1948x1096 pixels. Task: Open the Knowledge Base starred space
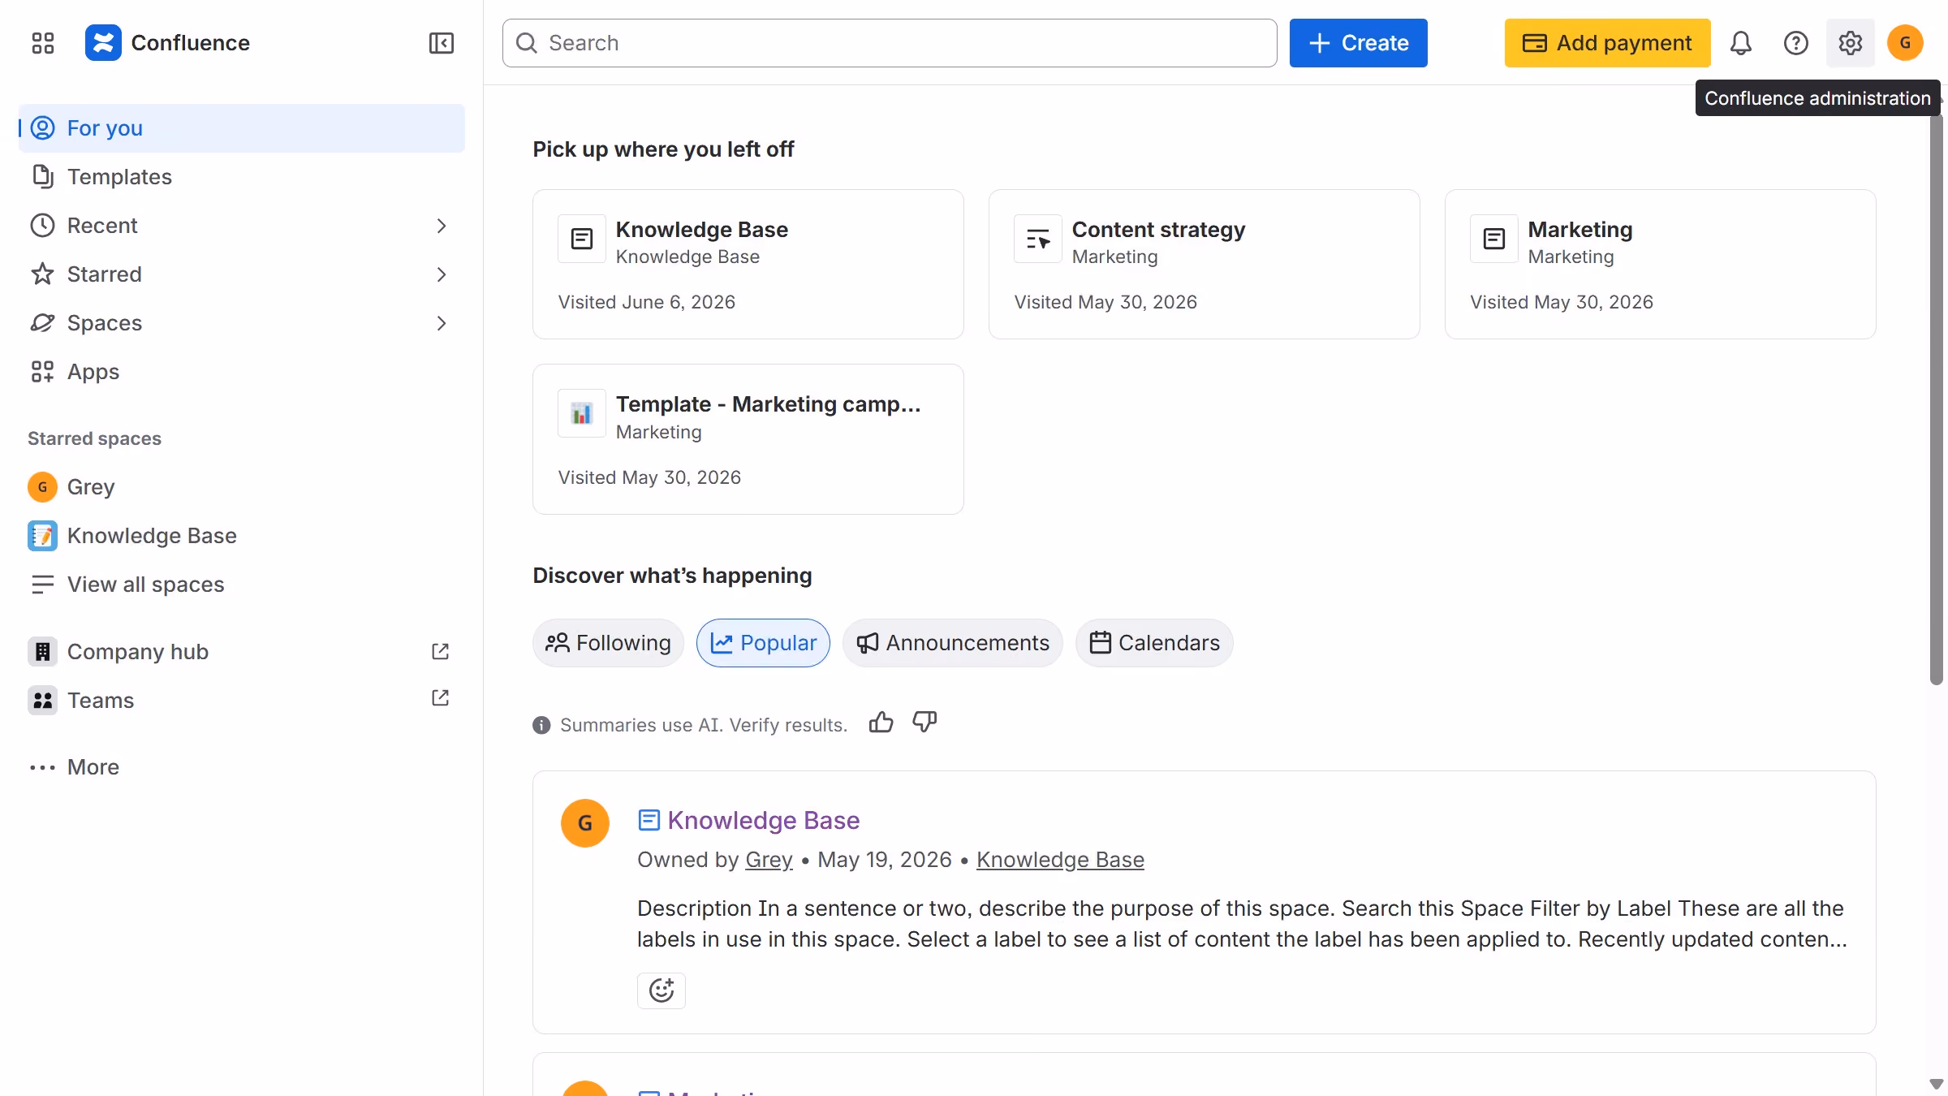coord(242,536)
